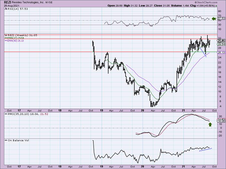Click the REZI ticker symbol in the header
226x169 pixels.
tap(8, 2)
